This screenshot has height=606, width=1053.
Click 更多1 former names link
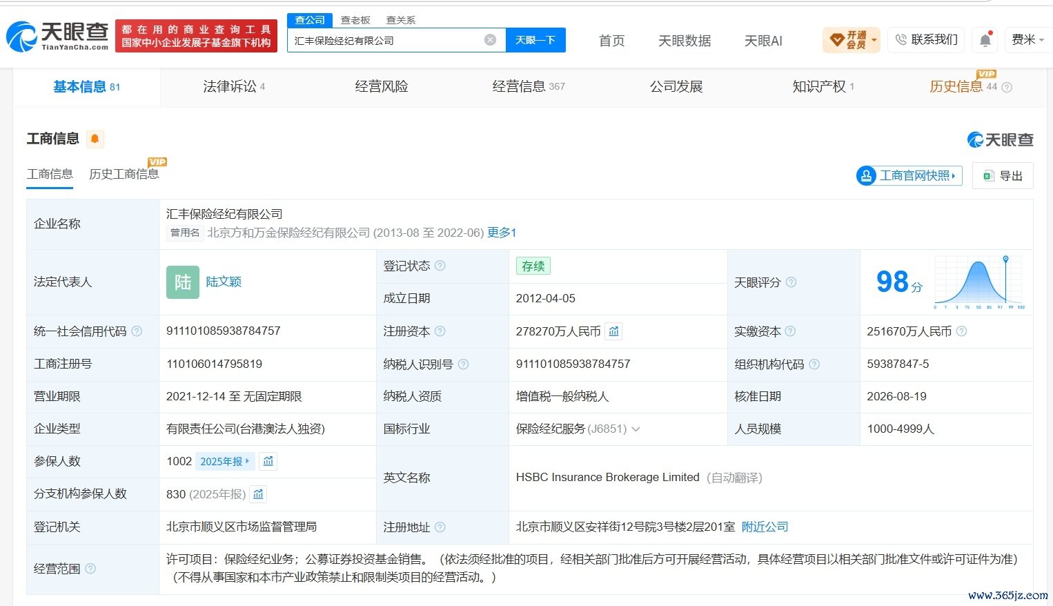tap(502, 233)
